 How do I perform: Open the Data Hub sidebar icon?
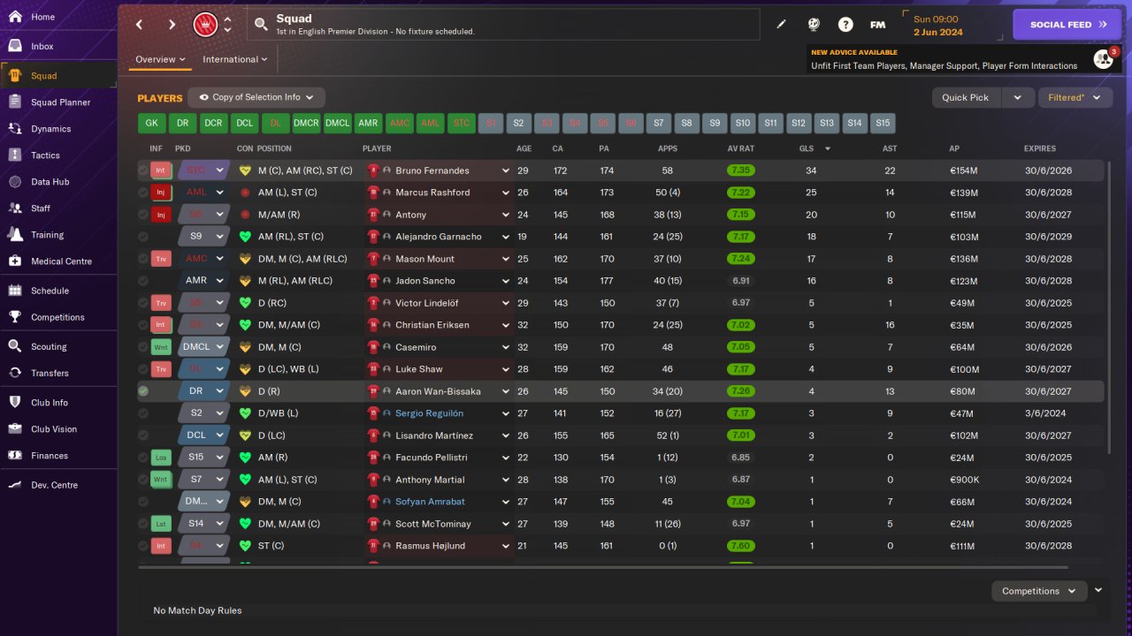click(x=15, y=182)
